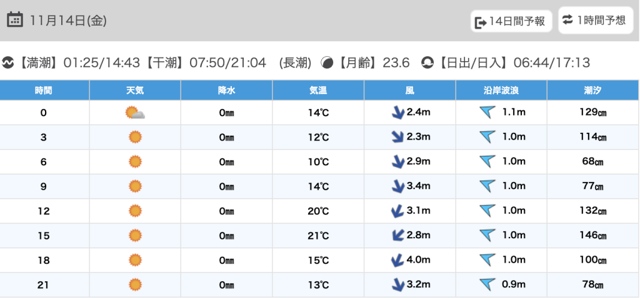
Task: Click the 21℃ temperature cell
Action: click(x=318, y=236)
